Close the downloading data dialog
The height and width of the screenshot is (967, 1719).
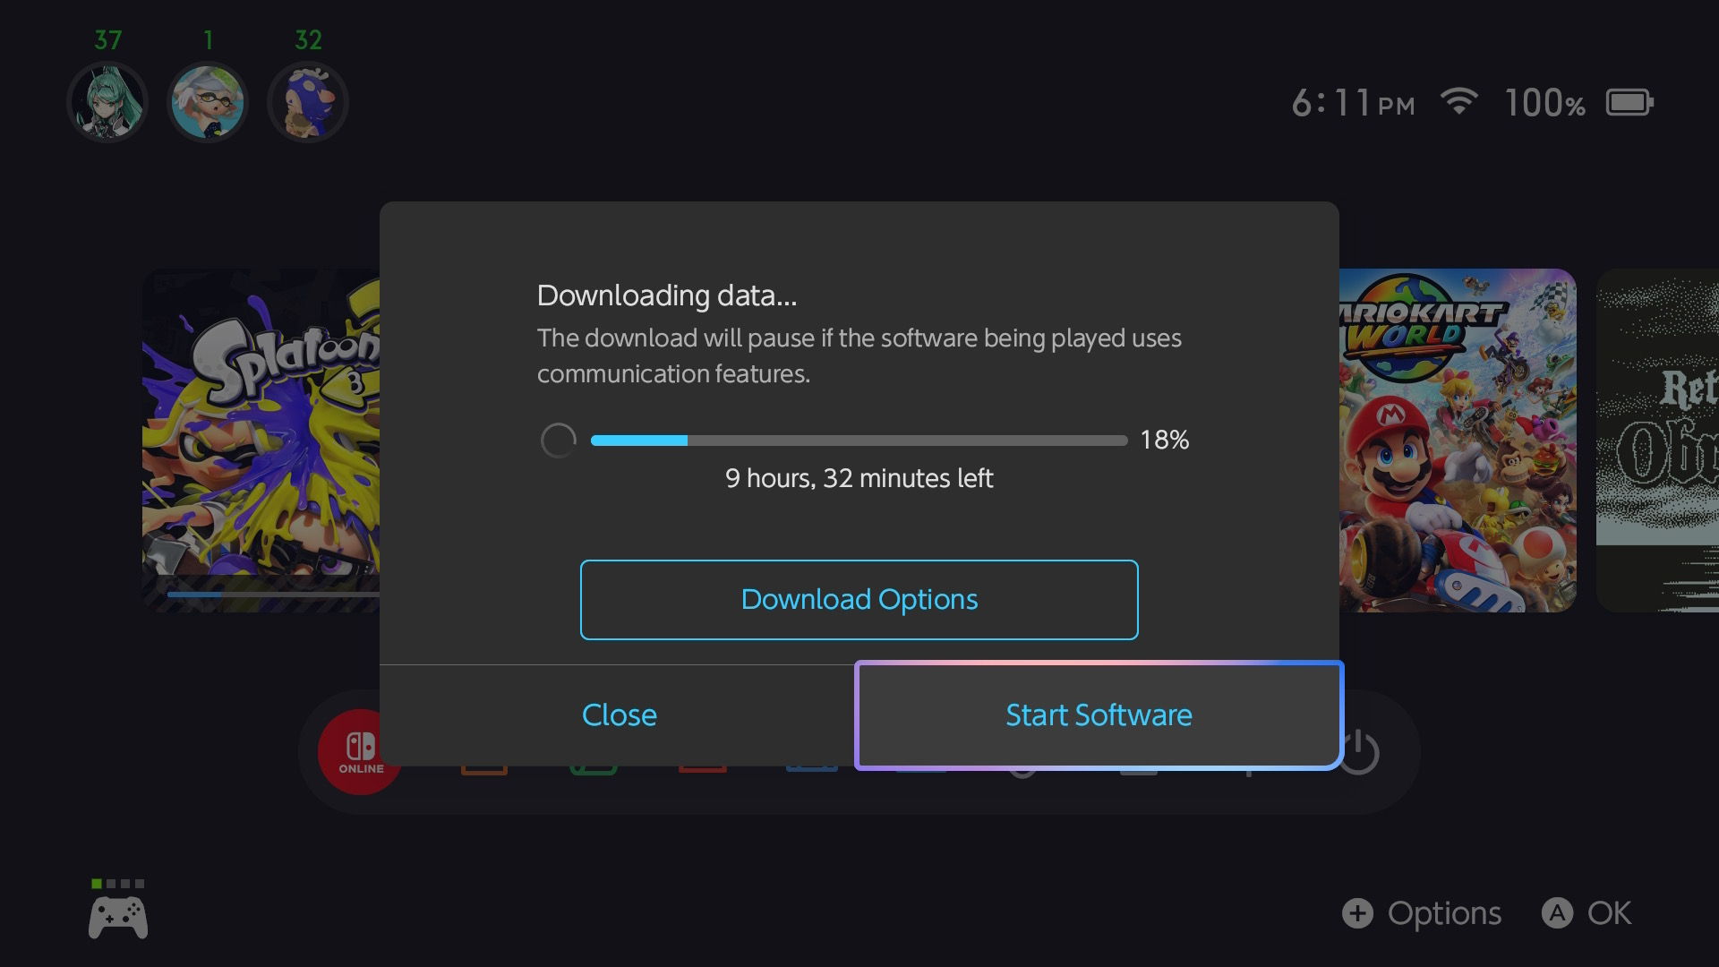[x=619, y=715]
